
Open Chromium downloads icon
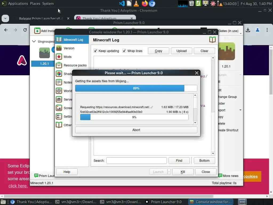[248, 30]
